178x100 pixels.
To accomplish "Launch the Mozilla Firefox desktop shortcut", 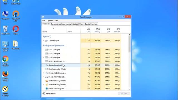I will (x=5, y=76).
